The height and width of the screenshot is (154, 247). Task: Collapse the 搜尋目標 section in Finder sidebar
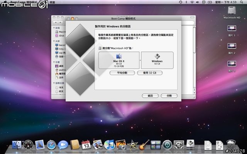coord(54,83)
